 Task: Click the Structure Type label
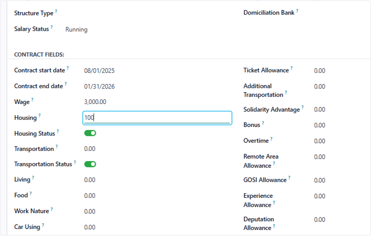coord(34,13)
